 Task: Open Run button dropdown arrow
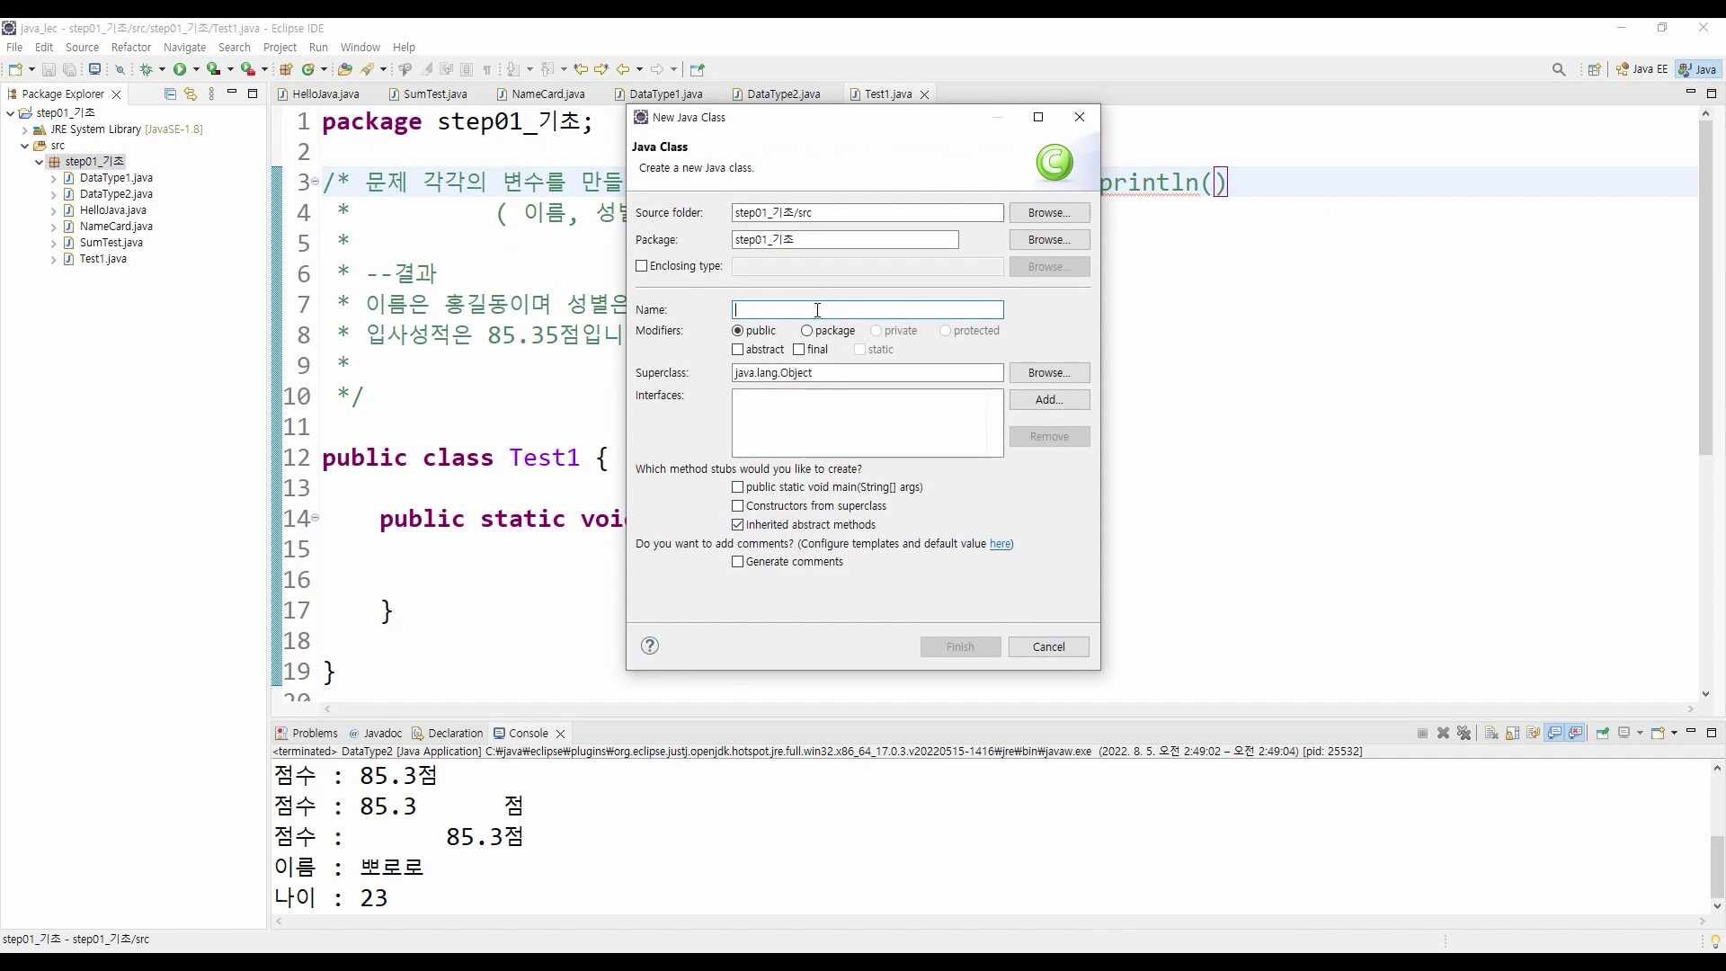coord(196,69)
